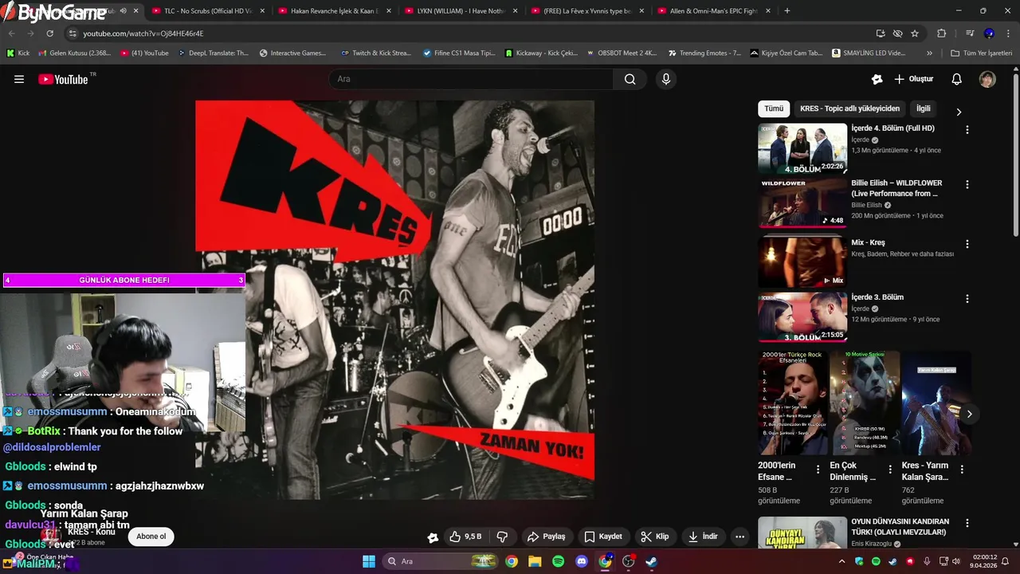Open File Explorer from the taskbar
This screenshot has width=1020, height=574.
pyautogui.click(x=535, y=561)
